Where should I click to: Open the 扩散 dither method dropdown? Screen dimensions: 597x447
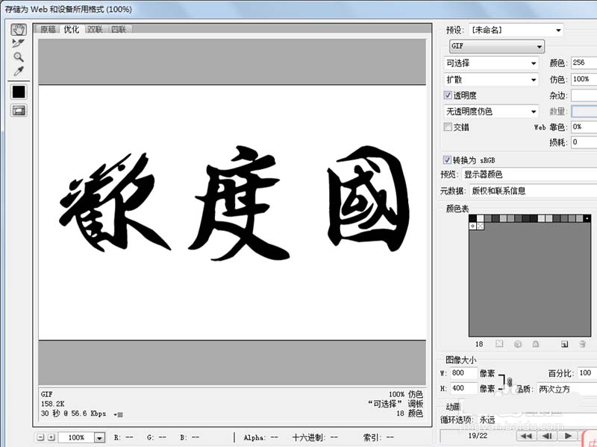tap(492, 80)
